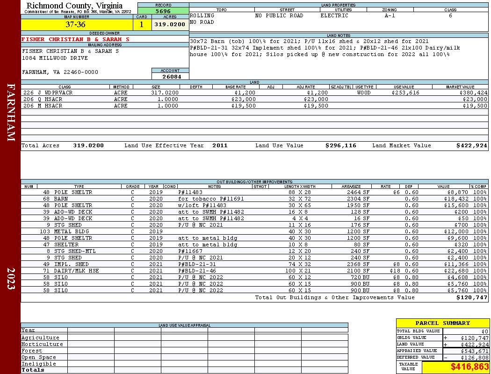This screenshot has width=491, height=374.
Task: Click the land row 206 Q HSACR
Action: coord(254,99)
